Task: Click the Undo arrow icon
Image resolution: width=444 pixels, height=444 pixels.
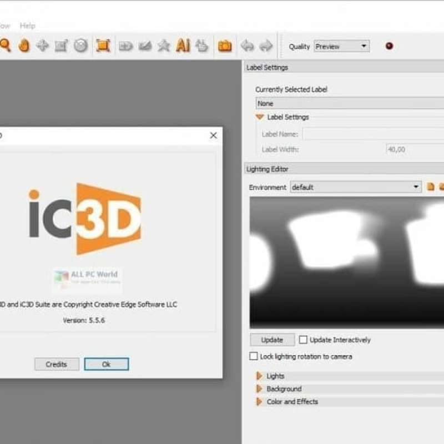Action: tap(246, 46)
